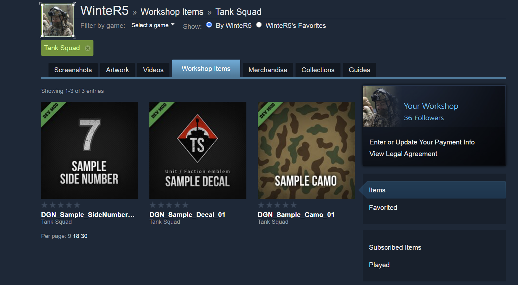This screenshot has width=518, height=285.
Task: Switch to the Videos tab
Action: tap(153, 70)
